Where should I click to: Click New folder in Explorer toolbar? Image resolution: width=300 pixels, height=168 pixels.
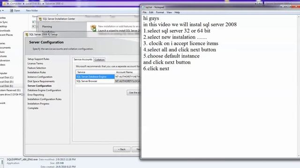point(32,11)
